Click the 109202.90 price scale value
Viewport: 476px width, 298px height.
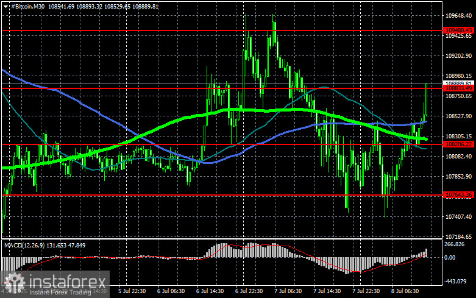click(458, 56)
